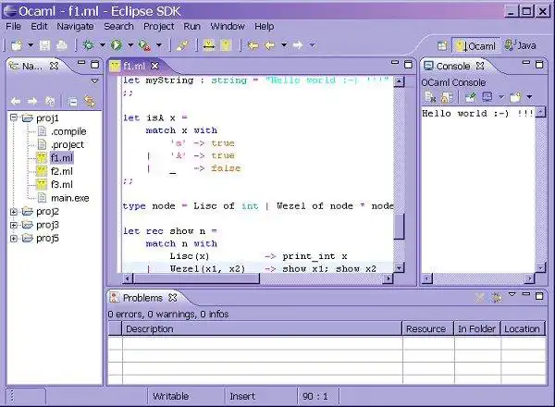The width and height of the screenshot is (555, 407).
Task: Open the File menu
Action: coord(14,27)
